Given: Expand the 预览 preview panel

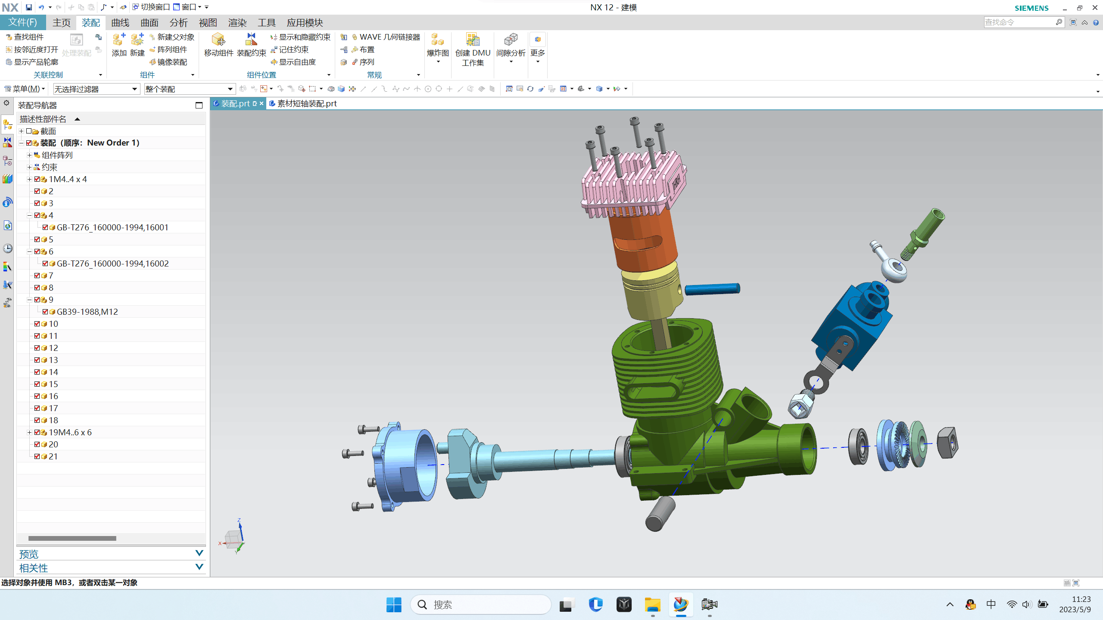Looking at the screenshot, I should 111,554.
